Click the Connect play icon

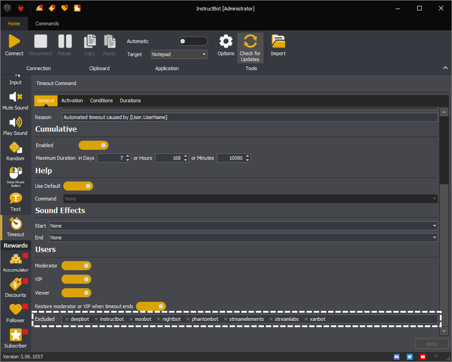pos(14,41)
